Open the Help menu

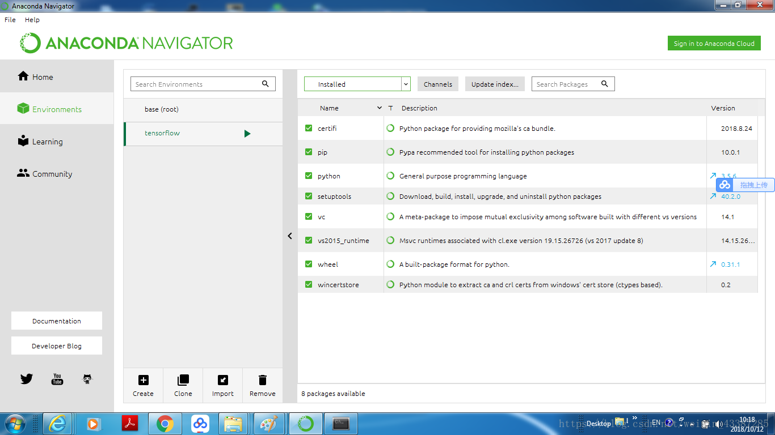pyautogui.click(x=32, y=19)
